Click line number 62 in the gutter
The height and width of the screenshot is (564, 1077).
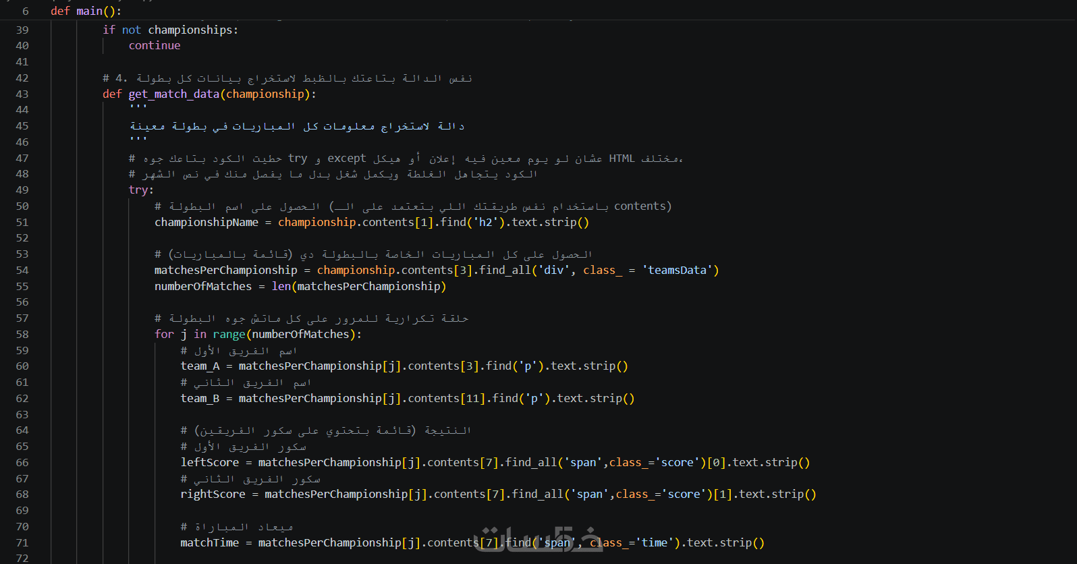(x=22, y=398)
